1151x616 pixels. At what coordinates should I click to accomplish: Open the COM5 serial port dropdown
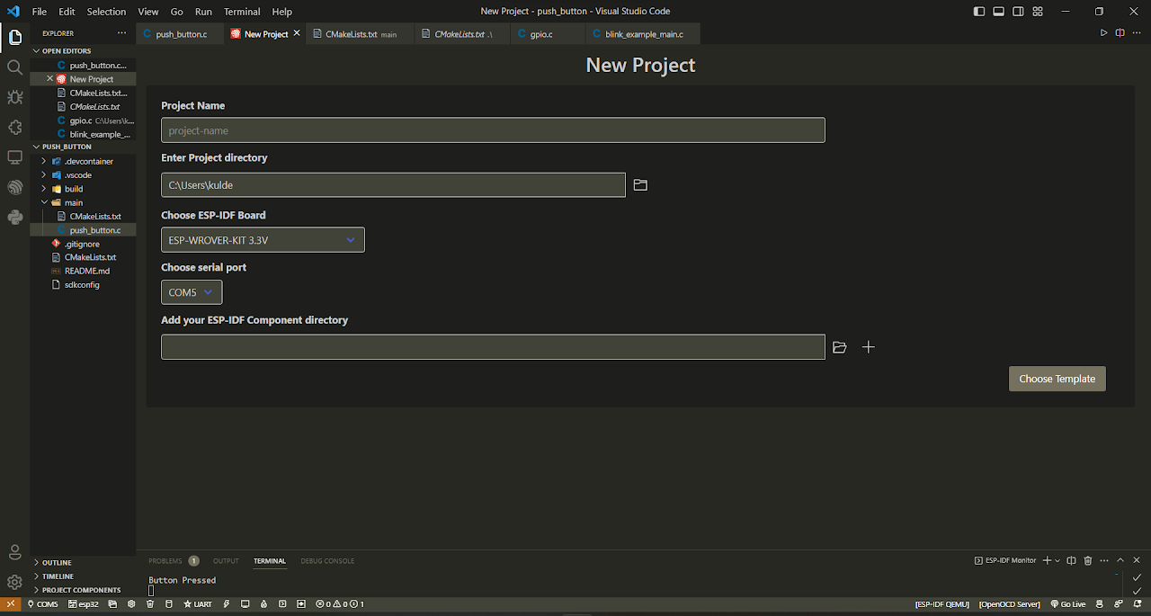(x=192, y=292)
